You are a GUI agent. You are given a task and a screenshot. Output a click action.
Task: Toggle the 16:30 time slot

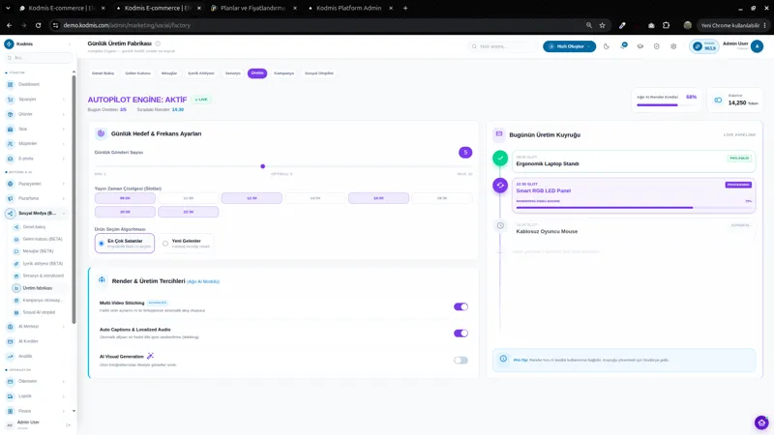(x=378, y=198)
